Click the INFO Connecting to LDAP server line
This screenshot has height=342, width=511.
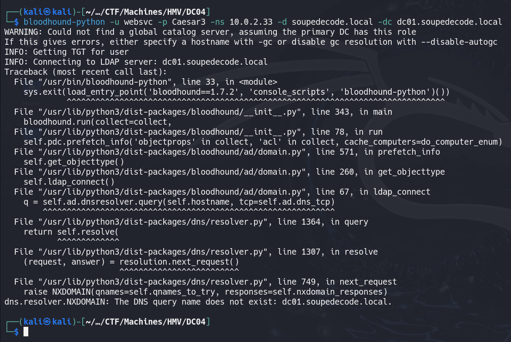click(136, 62)
